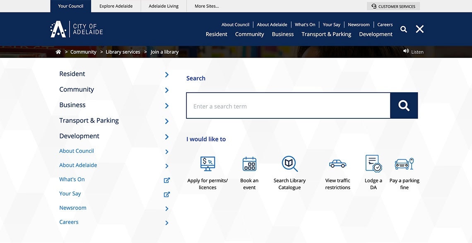
Task: Expand the Careers chevron in side menu
Action: tap(167, 223)
